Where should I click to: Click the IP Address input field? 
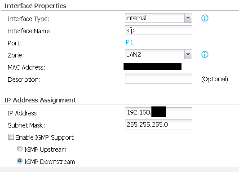click(159, 112)
